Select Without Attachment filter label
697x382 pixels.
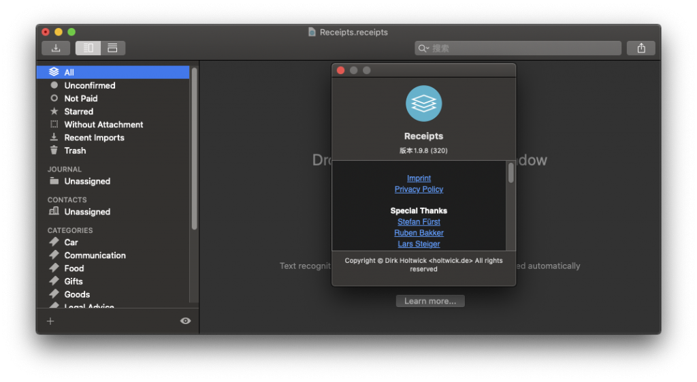[103, 125]
